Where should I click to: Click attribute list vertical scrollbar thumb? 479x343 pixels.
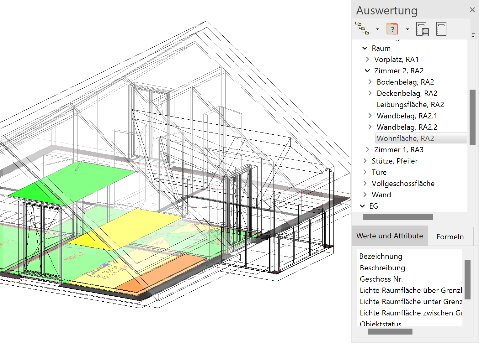click(467, 280)
